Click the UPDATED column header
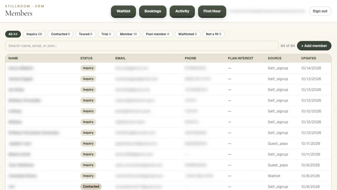Screen dimensions: 337x190 [308, 58]
